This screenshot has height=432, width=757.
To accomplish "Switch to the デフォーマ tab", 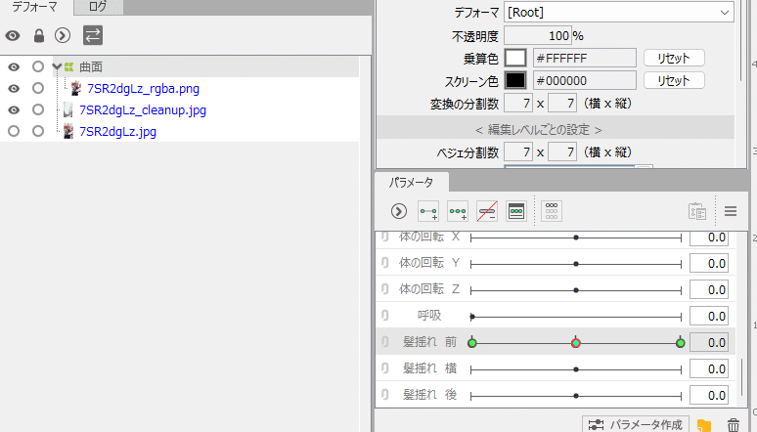I will (x=35, y=7).
